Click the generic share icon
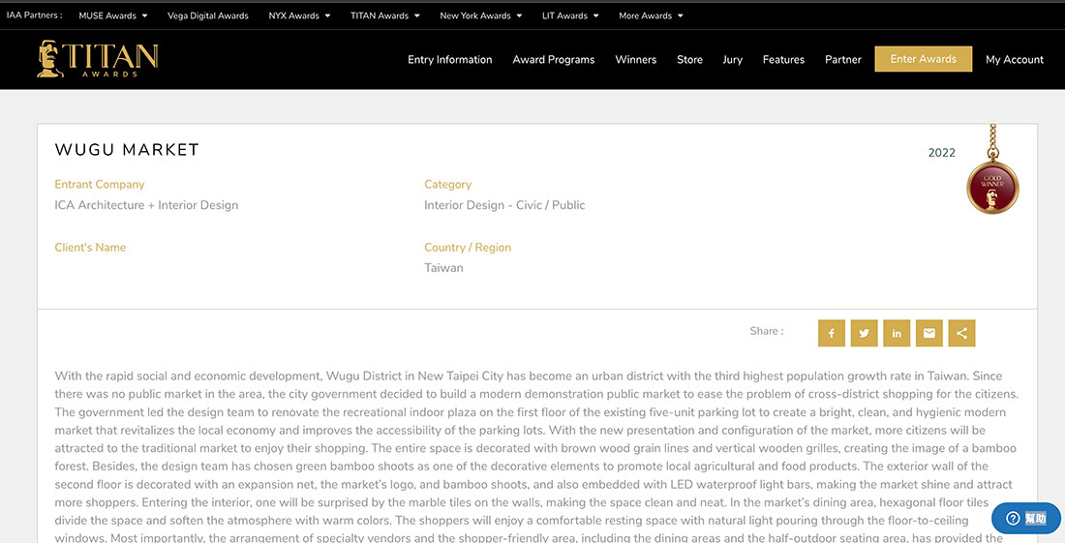 [x=961, y=333]
